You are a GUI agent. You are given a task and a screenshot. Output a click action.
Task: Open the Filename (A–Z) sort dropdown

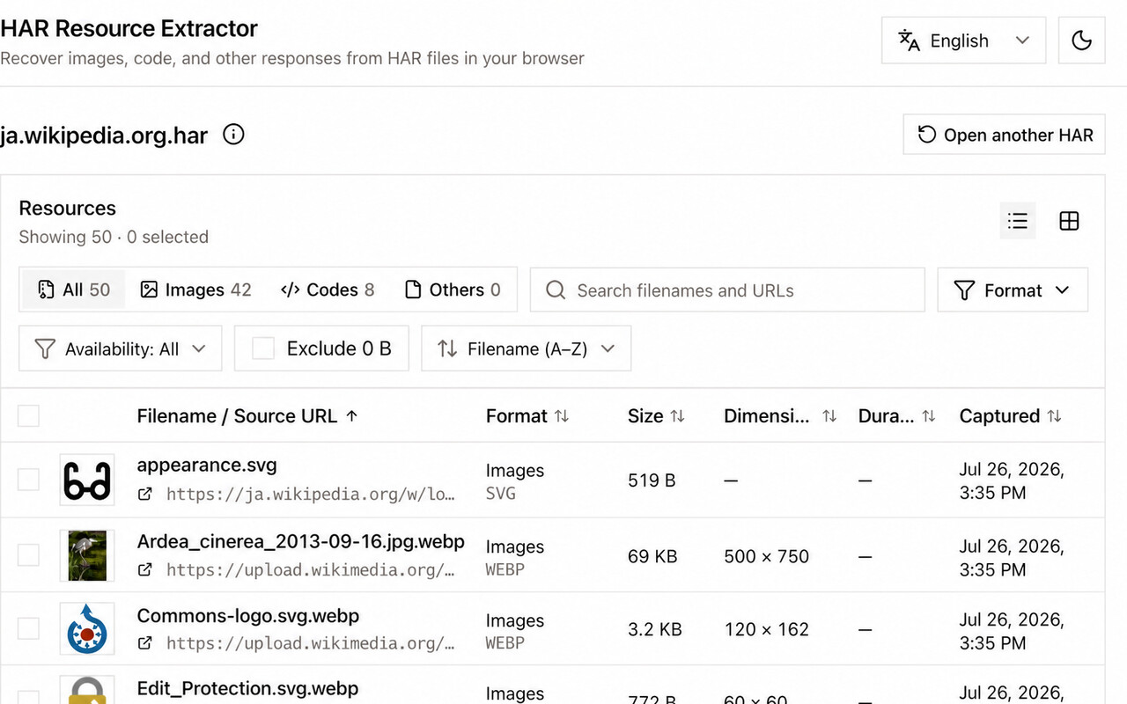(x=526, y=348)
